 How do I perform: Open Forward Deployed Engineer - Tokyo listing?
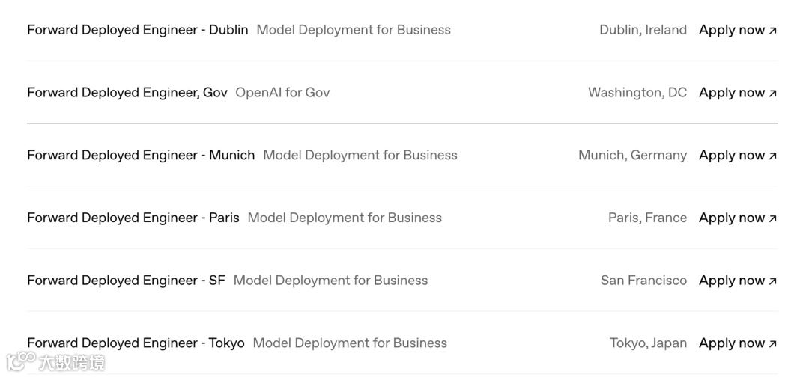click(136, 343)
